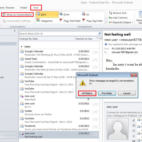
Task: Collapse the Older message group
Action: (22, 47)
